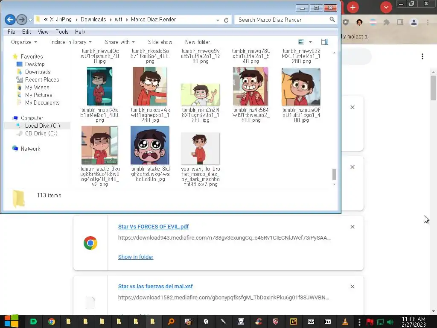Click Downloads in the address breadcrumb
437x328 pixels.
coord(93,20)
